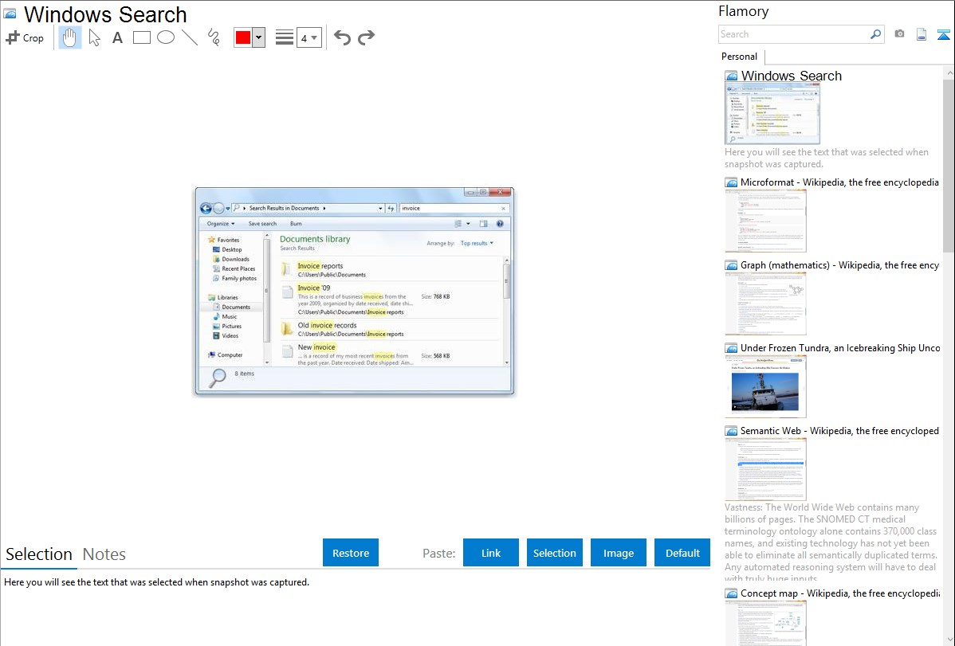Click the scroll down arrow in snapshot list
955x646 pixels.
[949, 640]
